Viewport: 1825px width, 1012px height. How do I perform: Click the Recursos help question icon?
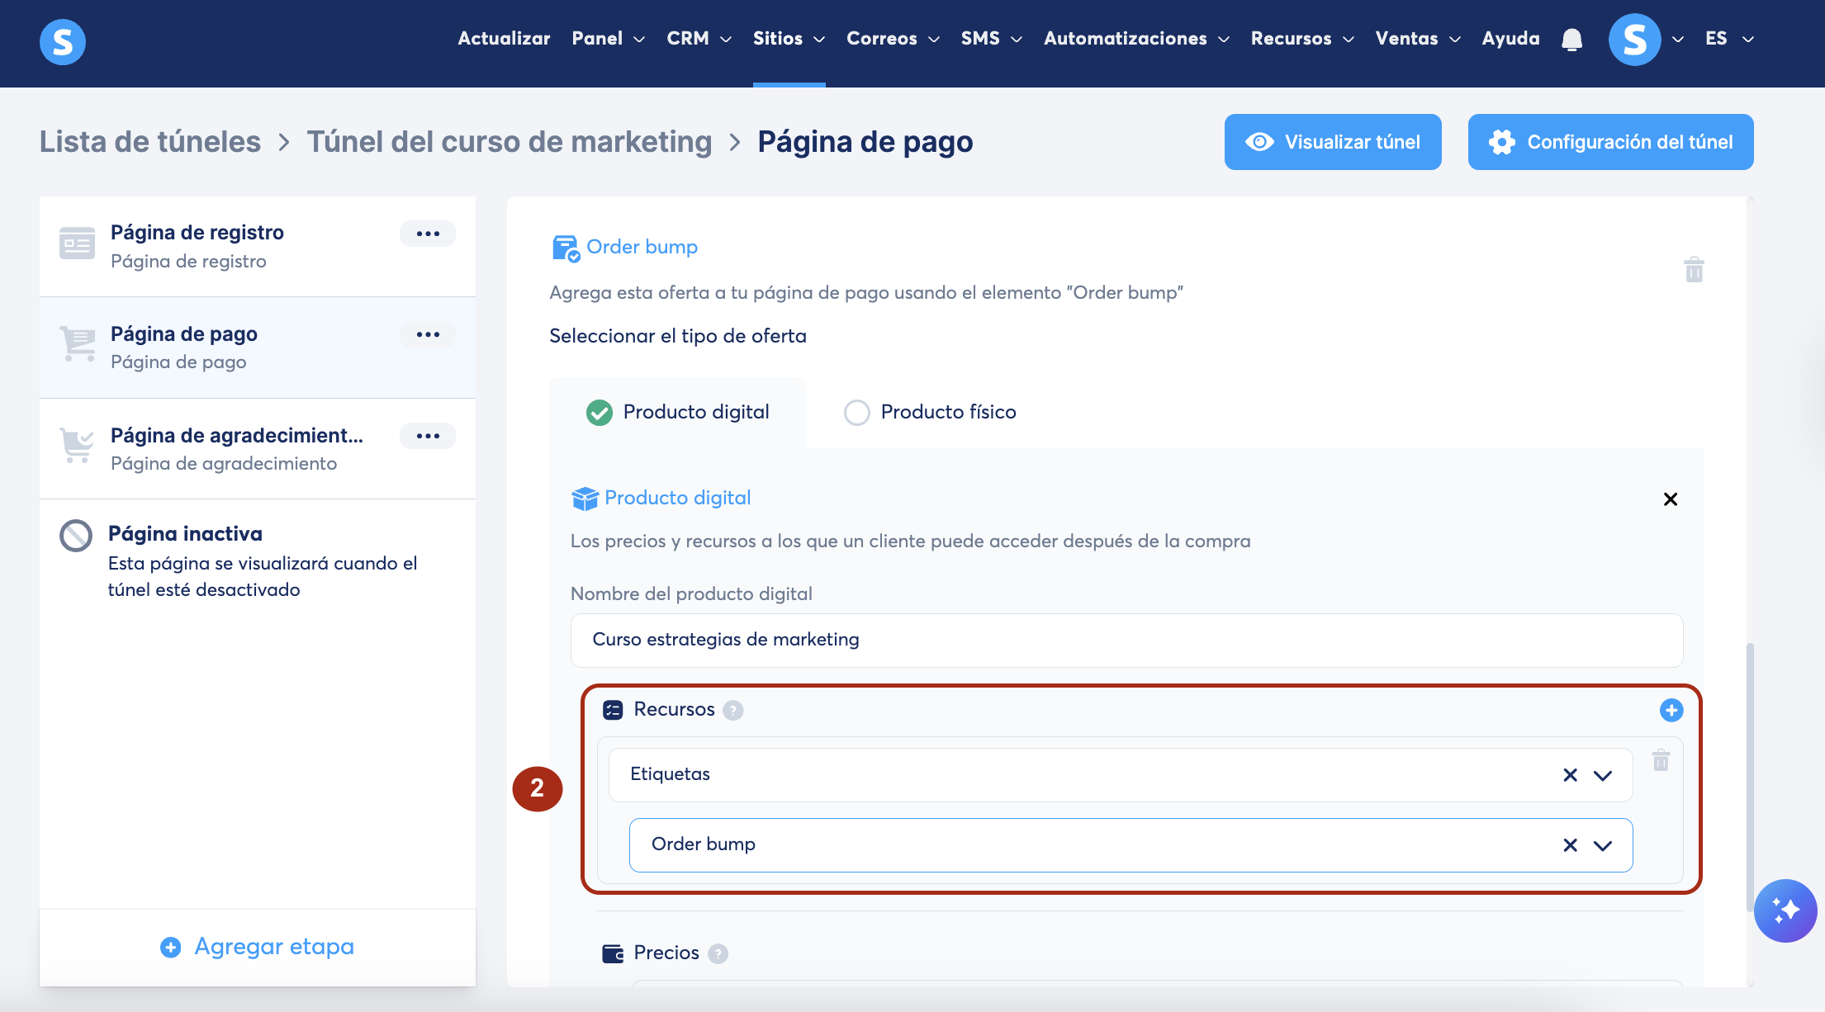tap(732, 710)
